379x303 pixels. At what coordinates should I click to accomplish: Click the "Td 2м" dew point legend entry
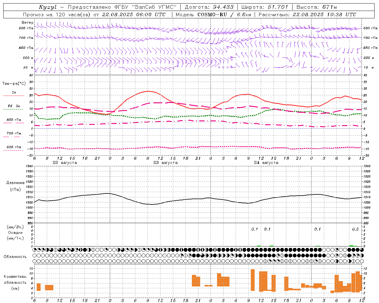click(x=14, y=106)
